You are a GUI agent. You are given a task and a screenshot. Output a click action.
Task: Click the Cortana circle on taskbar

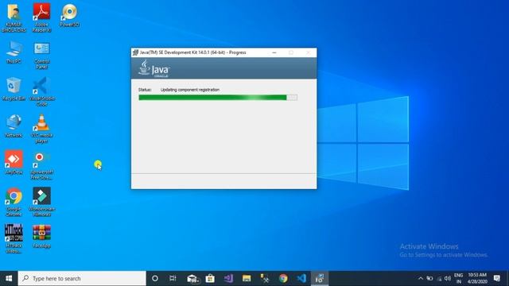coord(155,278)
